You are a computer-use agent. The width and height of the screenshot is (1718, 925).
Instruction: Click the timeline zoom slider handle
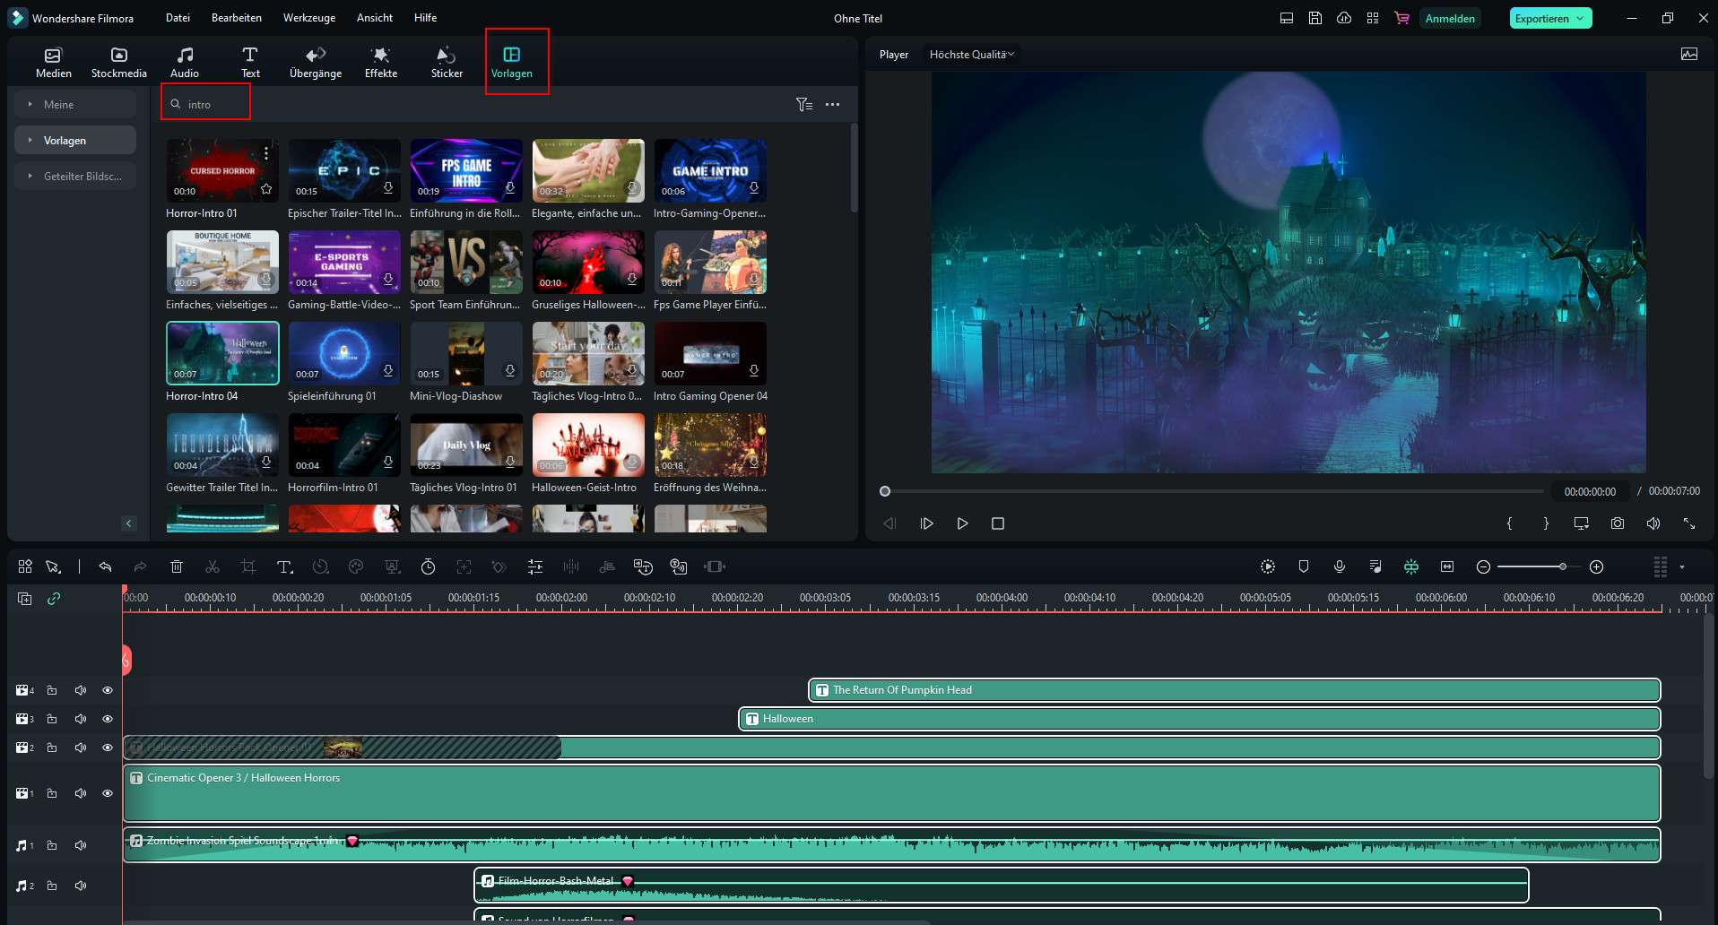(1563, 566)
